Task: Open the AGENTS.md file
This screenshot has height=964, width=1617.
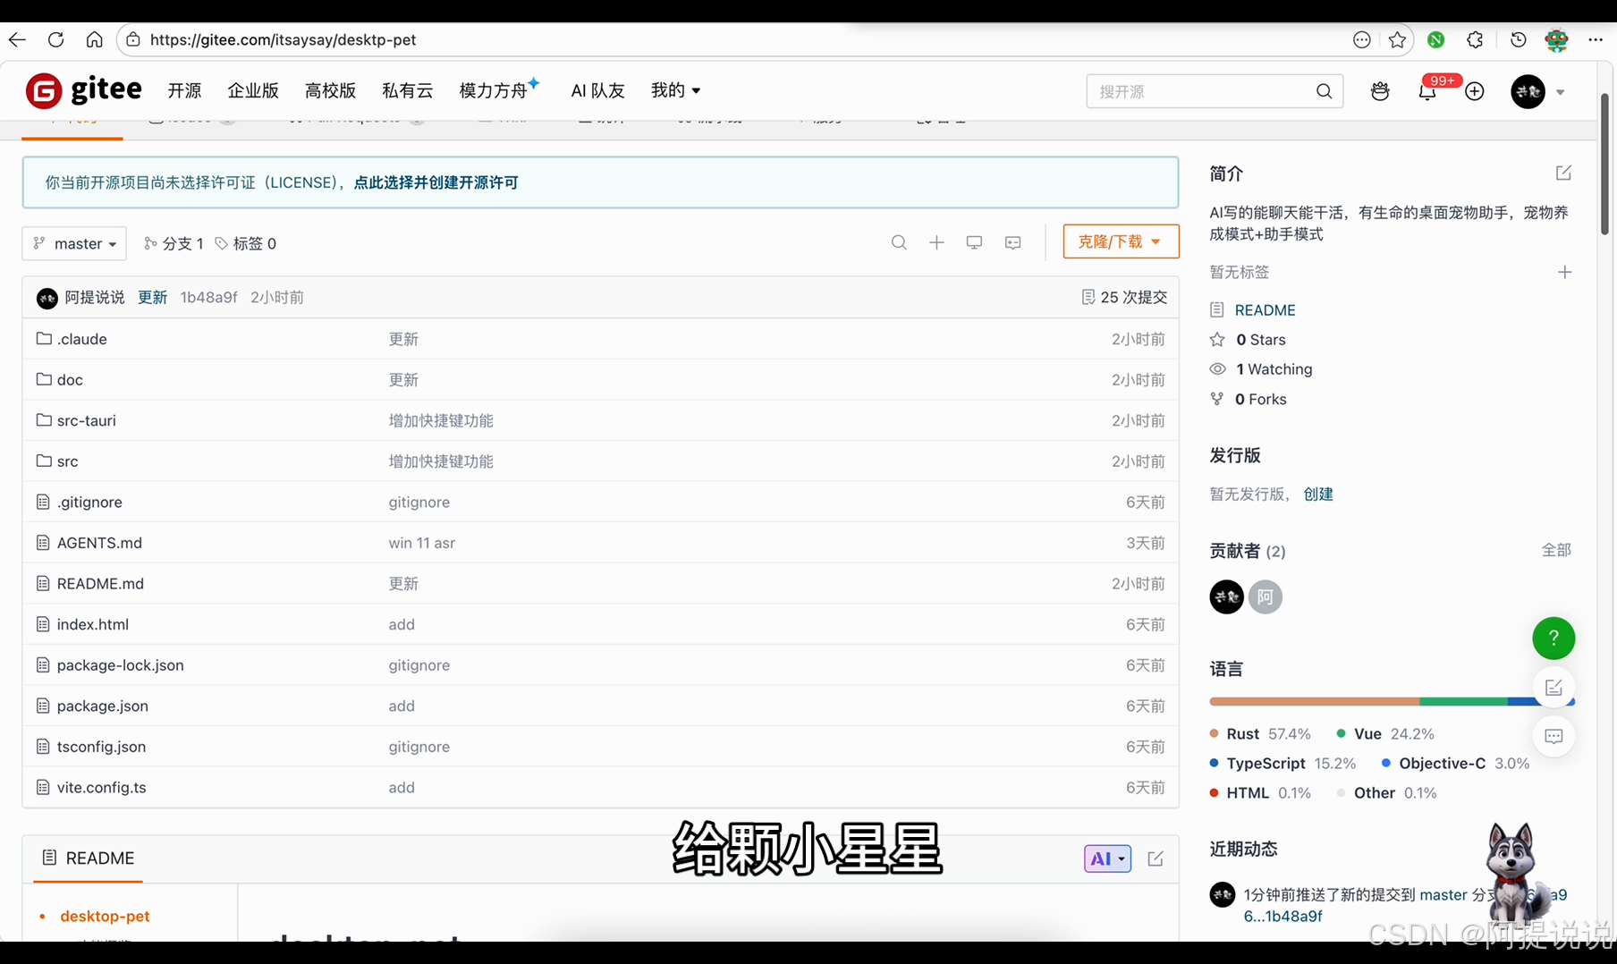Action: (99, 543)
